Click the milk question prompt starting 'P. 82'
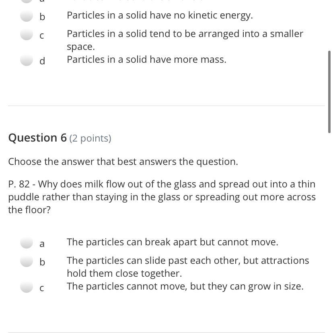 pos(162,197)
